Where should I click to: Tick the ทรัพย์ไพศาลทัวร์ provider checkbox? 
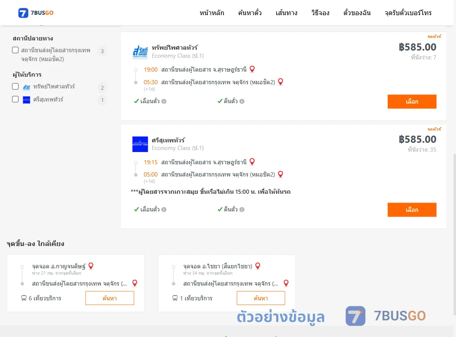click(x=16, y=86)
